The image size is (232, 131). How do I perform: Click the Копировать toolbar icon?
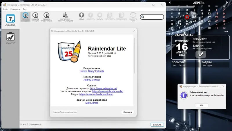click(110, 16)
